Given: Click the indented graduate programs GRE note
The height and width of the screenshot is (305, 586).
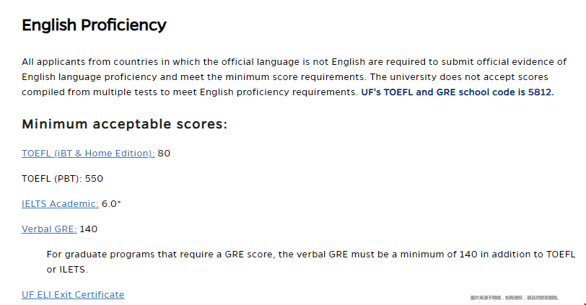Looking at the screenshot, I should [x=311, y=262].
